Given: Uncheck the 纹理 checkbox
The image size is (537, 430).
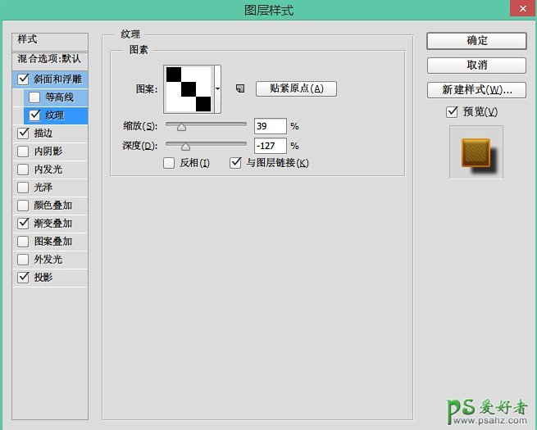Looking at the screenshot, I should pyautogui.click(x=34, y=115).
